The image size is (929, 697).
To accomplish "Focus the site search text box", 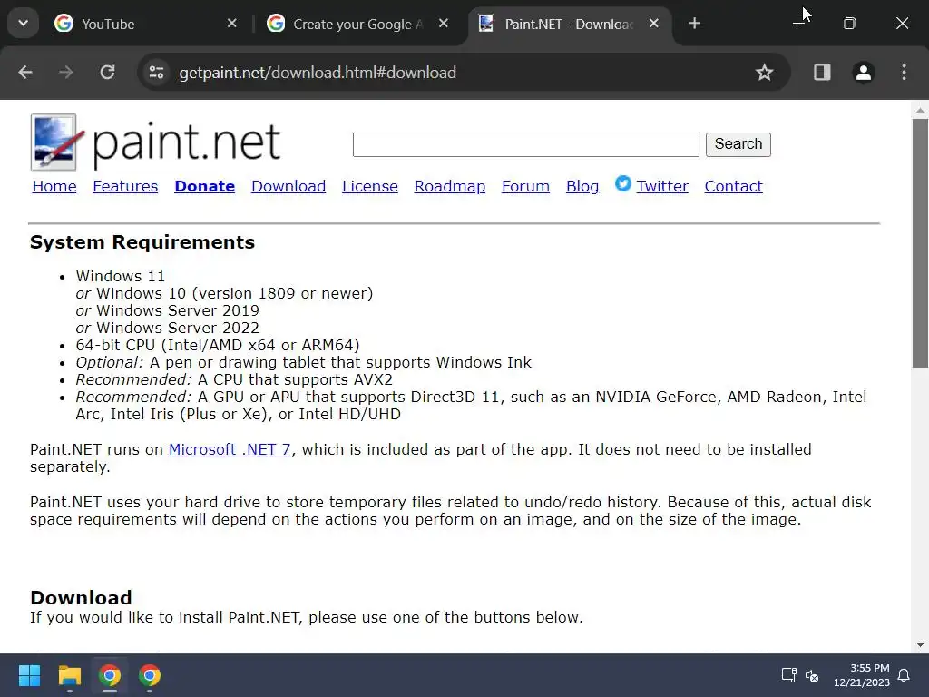I will [x=525, y=144].
